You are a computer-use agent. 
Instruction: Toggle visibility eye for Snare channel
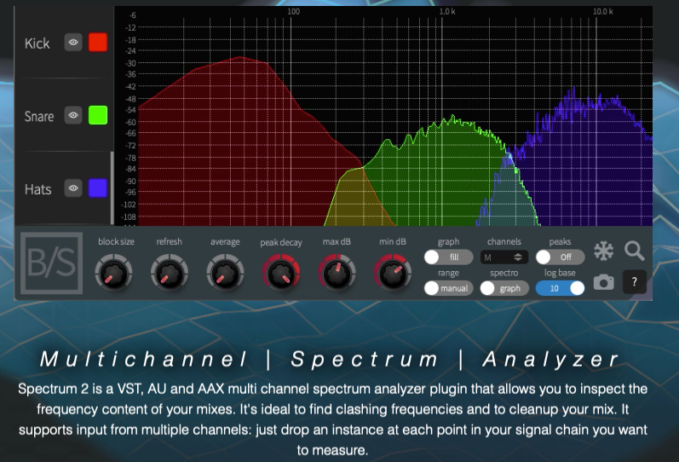point(73,115)
